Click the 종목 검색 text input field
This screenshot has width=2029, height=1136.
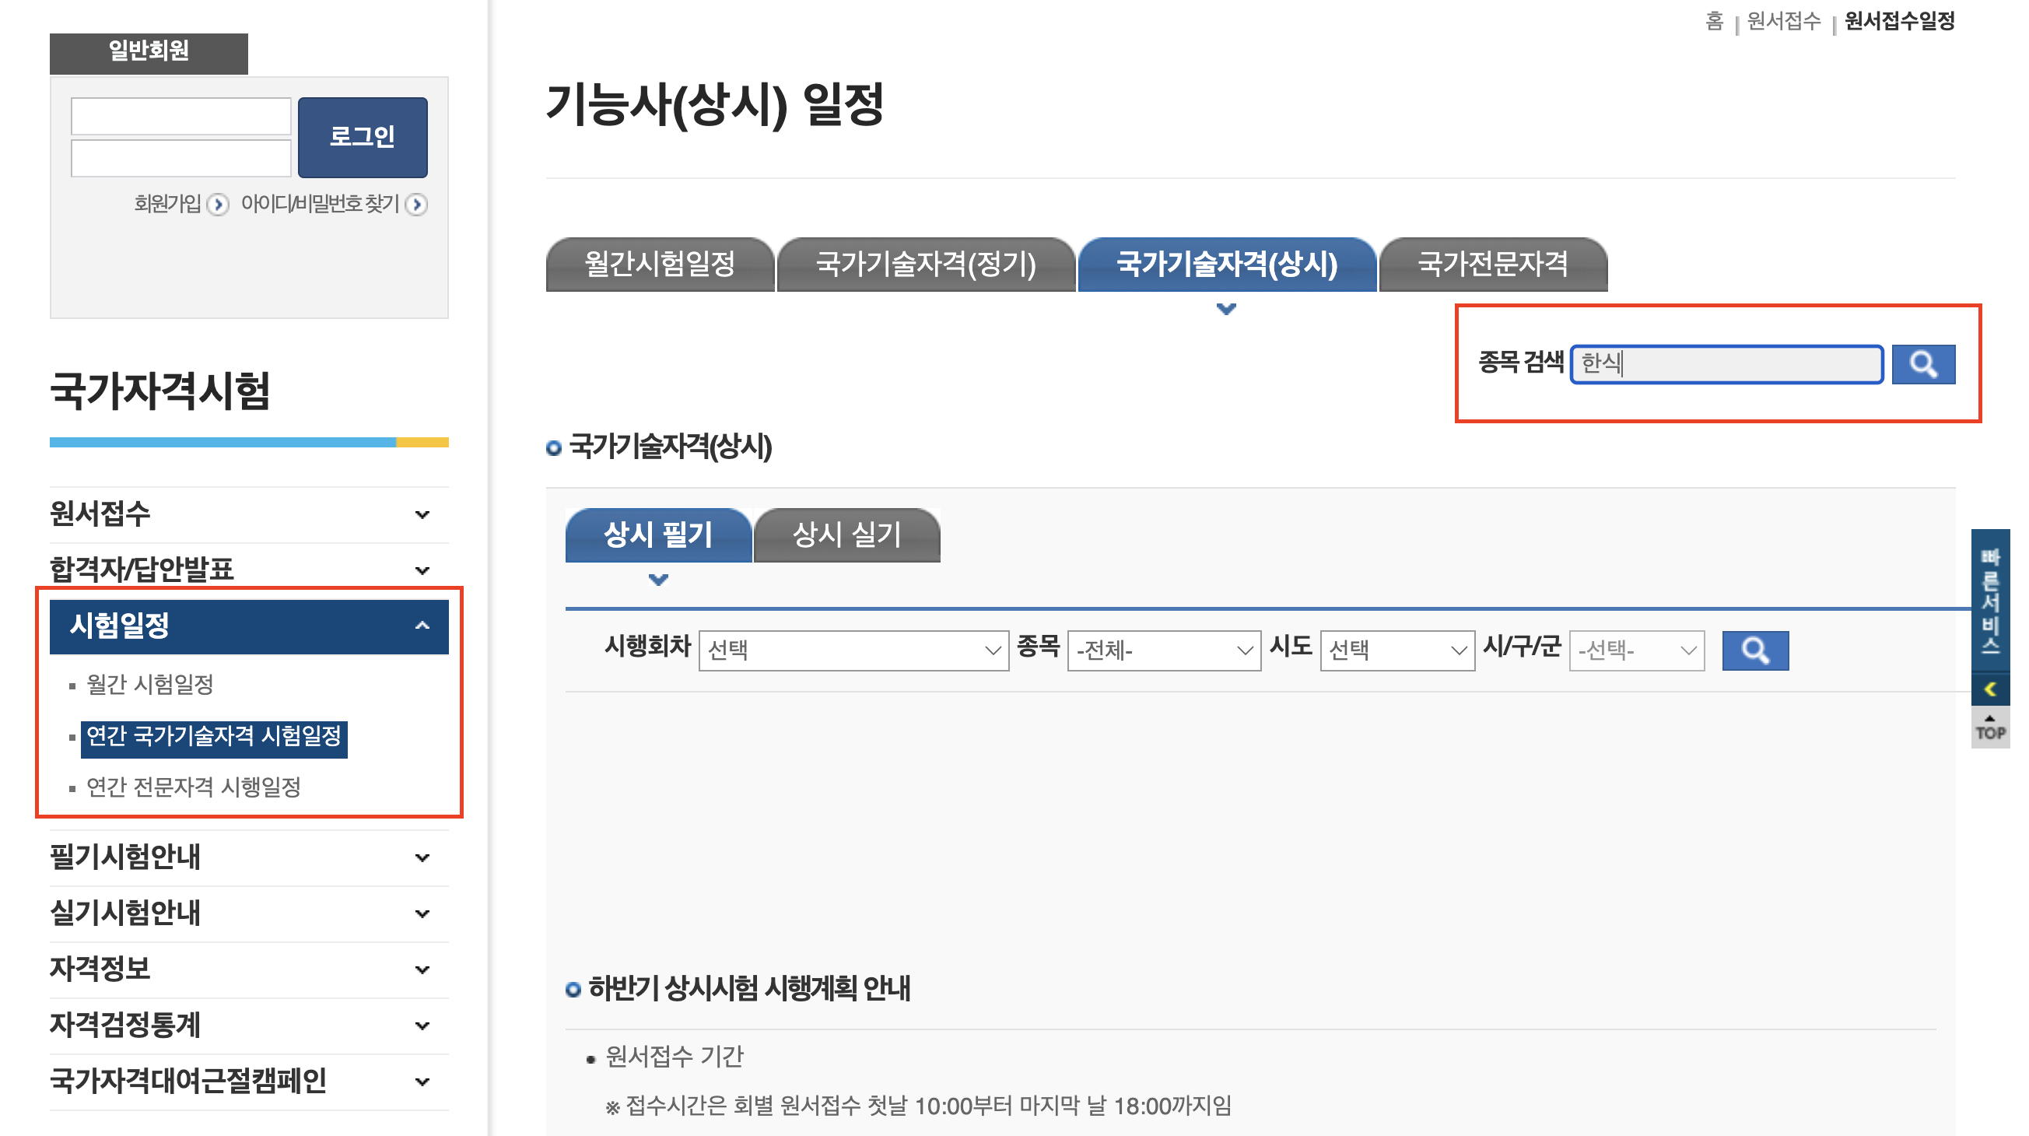point(1726,364)
